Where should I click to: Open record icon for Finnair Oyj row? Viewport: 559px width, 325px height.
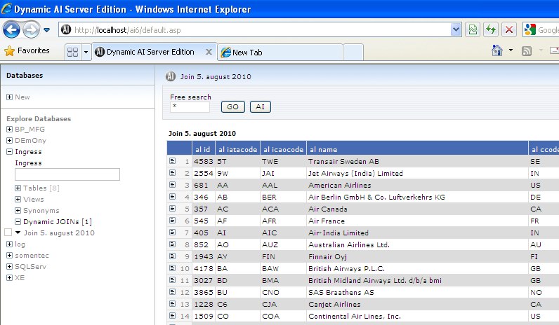tap(173, 256)
